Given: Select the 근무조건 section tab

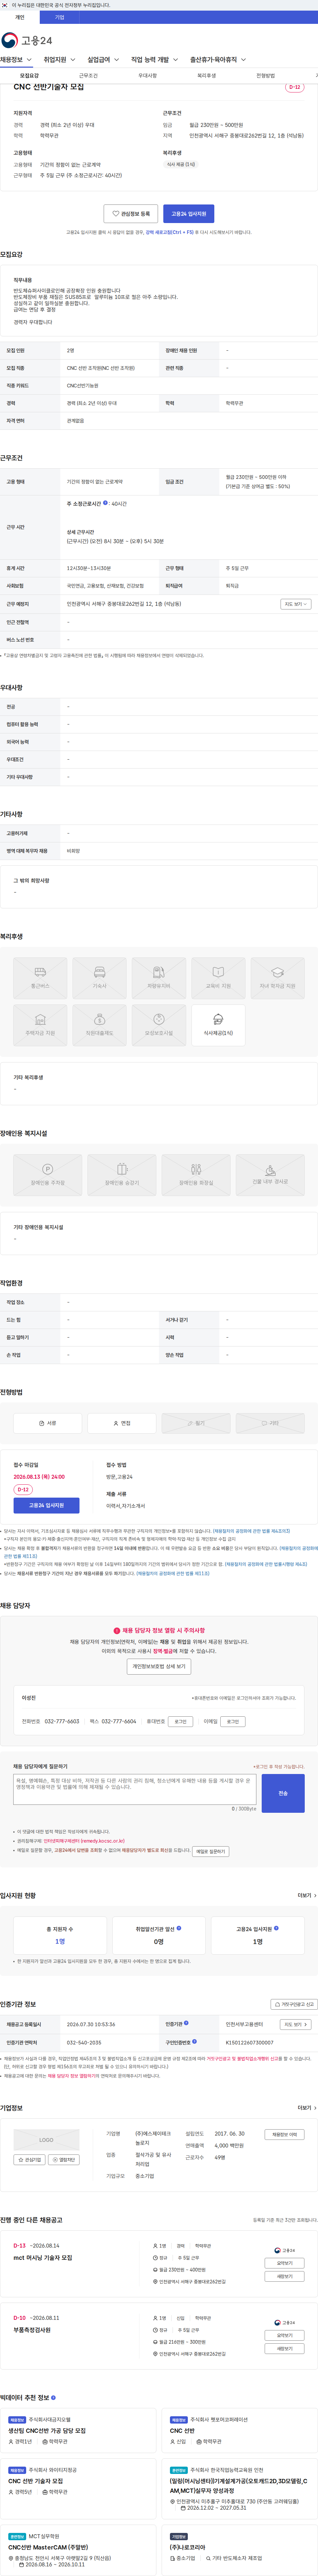Looking at the screenshot, I should 88,76.
